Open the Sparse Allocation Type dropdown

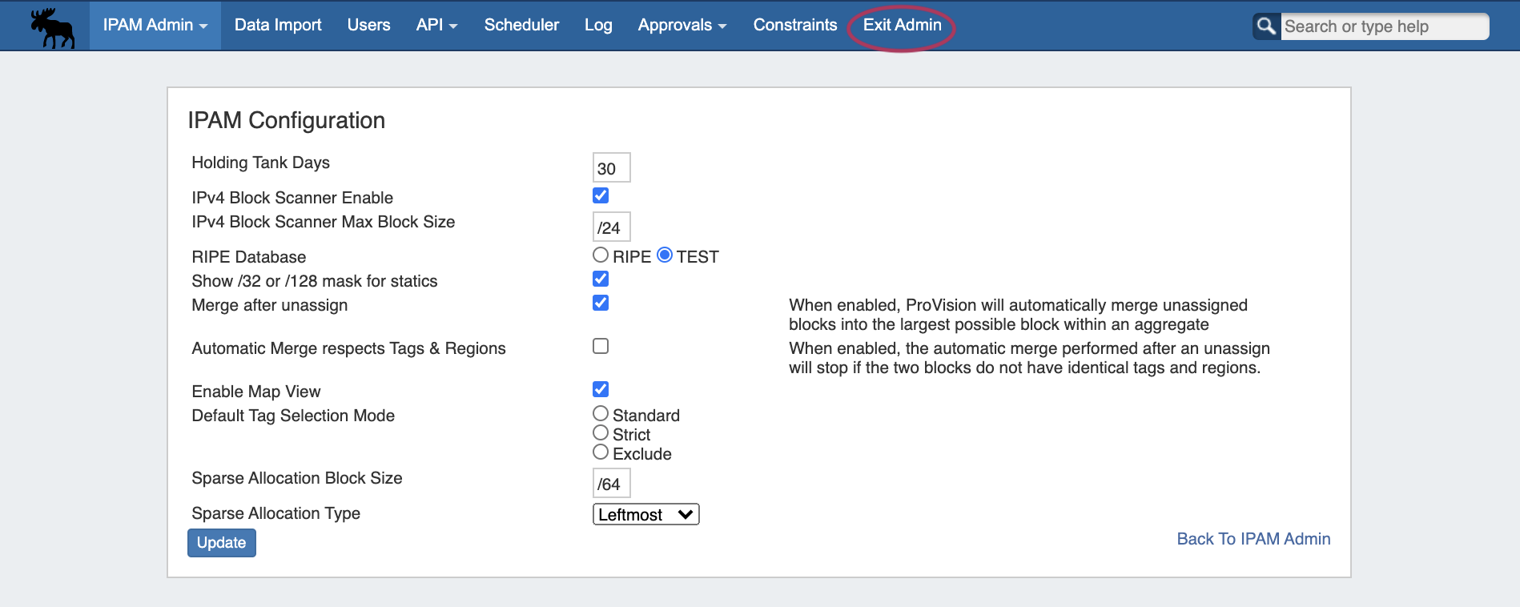coord(645,514)
